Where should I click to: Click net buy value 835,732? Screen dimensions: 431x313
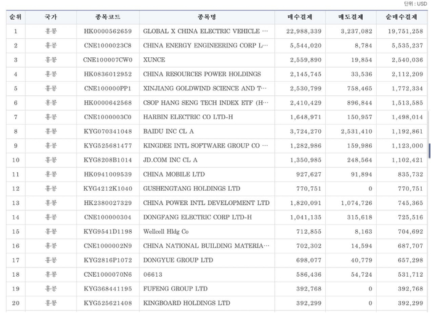[x=411, y=174]
